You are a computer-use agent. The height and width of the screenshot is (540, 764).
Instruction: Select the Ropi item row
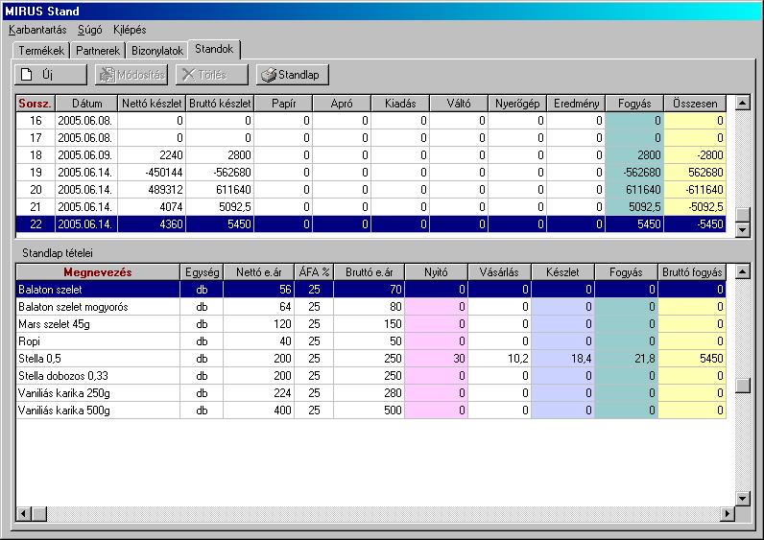(370, 341)
